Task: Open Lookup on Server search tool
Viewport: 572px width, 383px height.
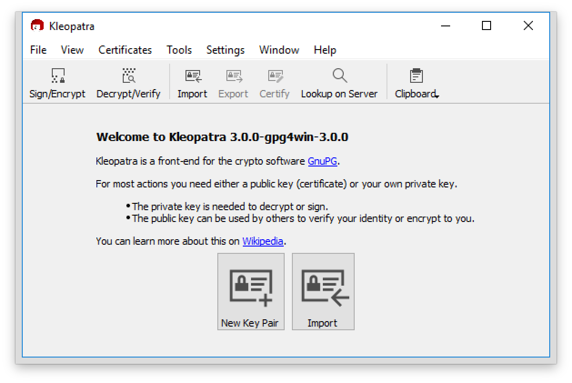Action: tap(339, 82)
